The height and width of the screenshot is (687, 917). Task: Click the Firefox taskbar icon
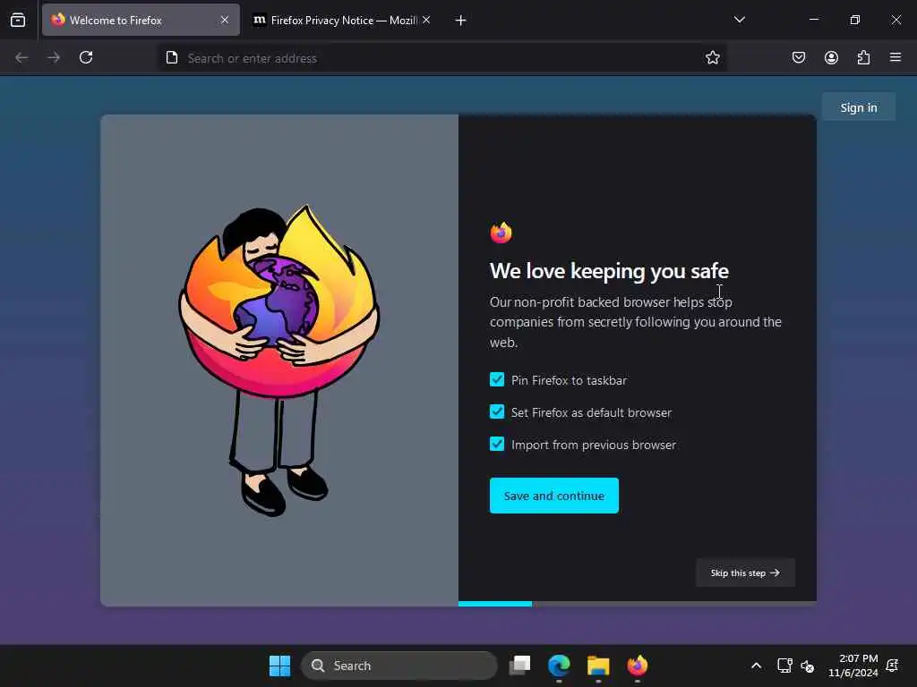point(638,666)
